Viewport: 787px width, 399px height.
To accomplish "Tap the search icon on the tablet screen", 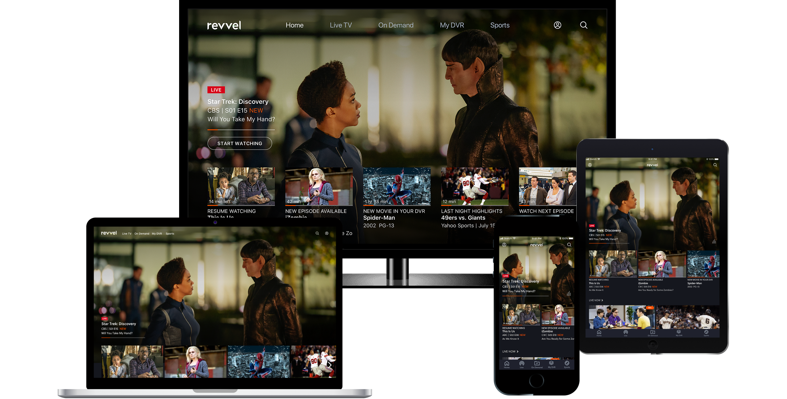I will (x=715, y=165).
